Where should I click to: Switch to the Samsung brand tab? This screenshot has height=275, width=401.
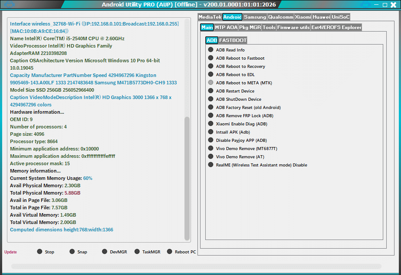tap(255, 17)
